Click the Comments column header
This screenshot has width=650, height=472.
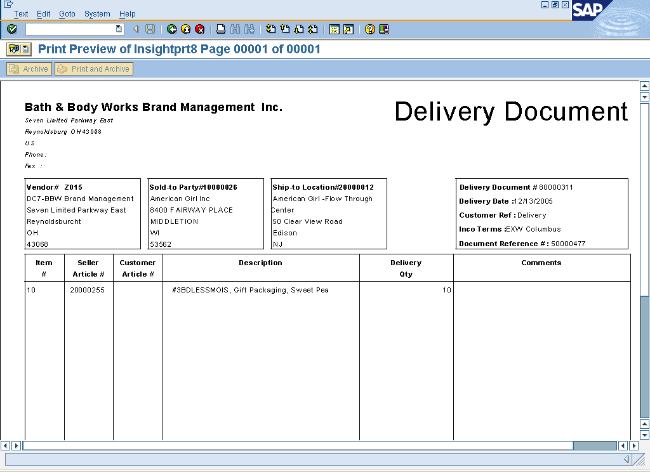point(541,263)
